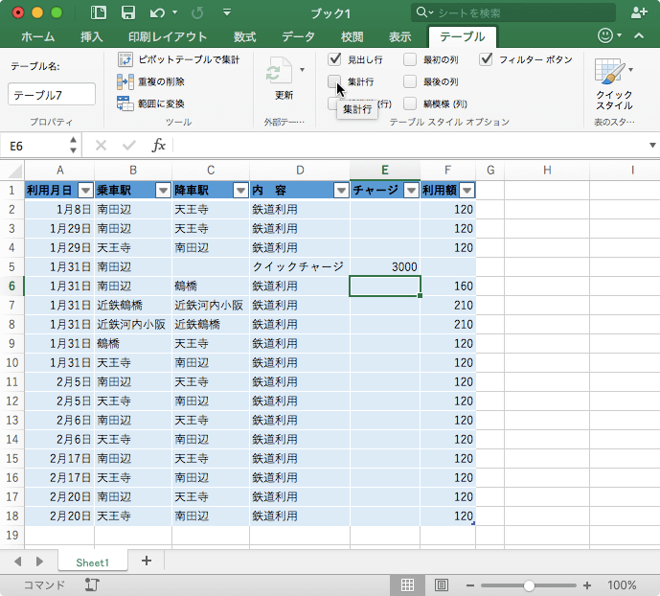Zoom in with the plus button

point(587,585)
